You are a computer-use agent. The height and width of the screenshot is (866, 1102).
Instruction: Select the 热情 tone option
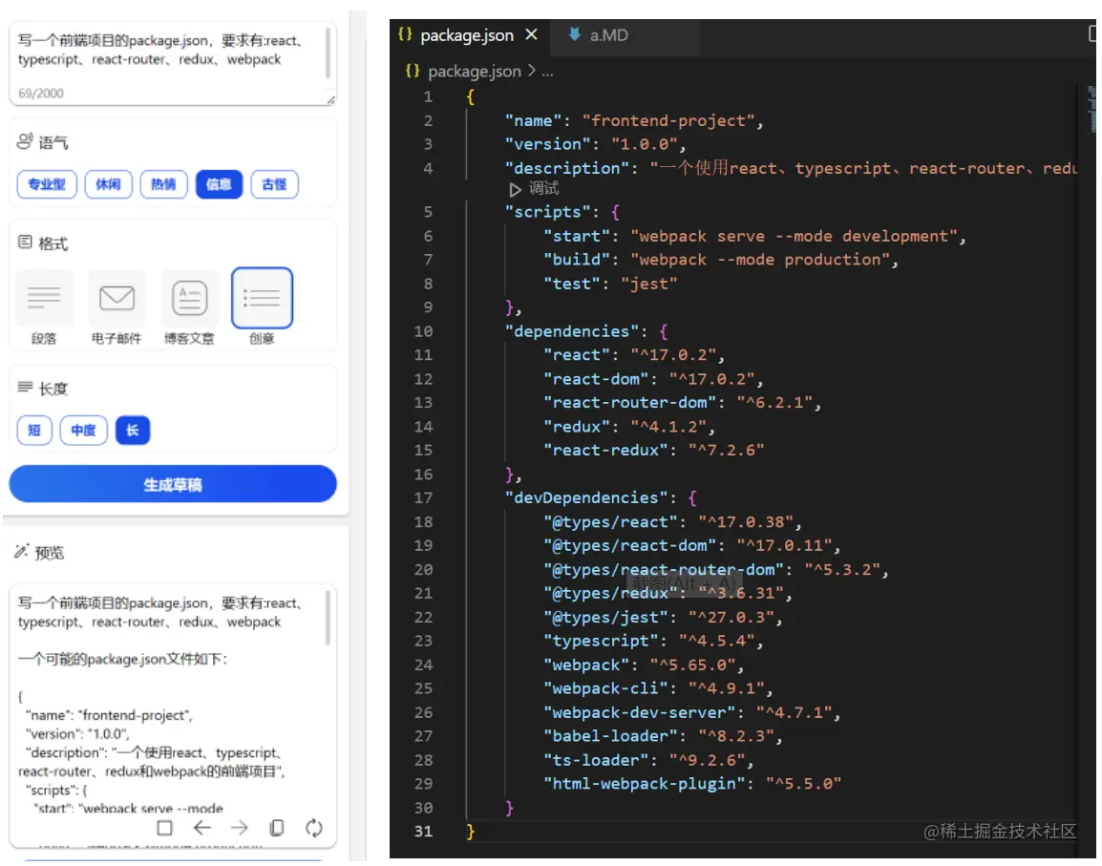click(163, 184)
